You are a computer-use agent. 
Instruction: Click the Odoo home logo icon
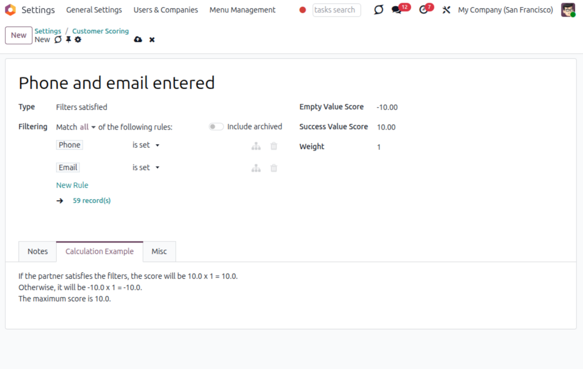coord(10,10)
